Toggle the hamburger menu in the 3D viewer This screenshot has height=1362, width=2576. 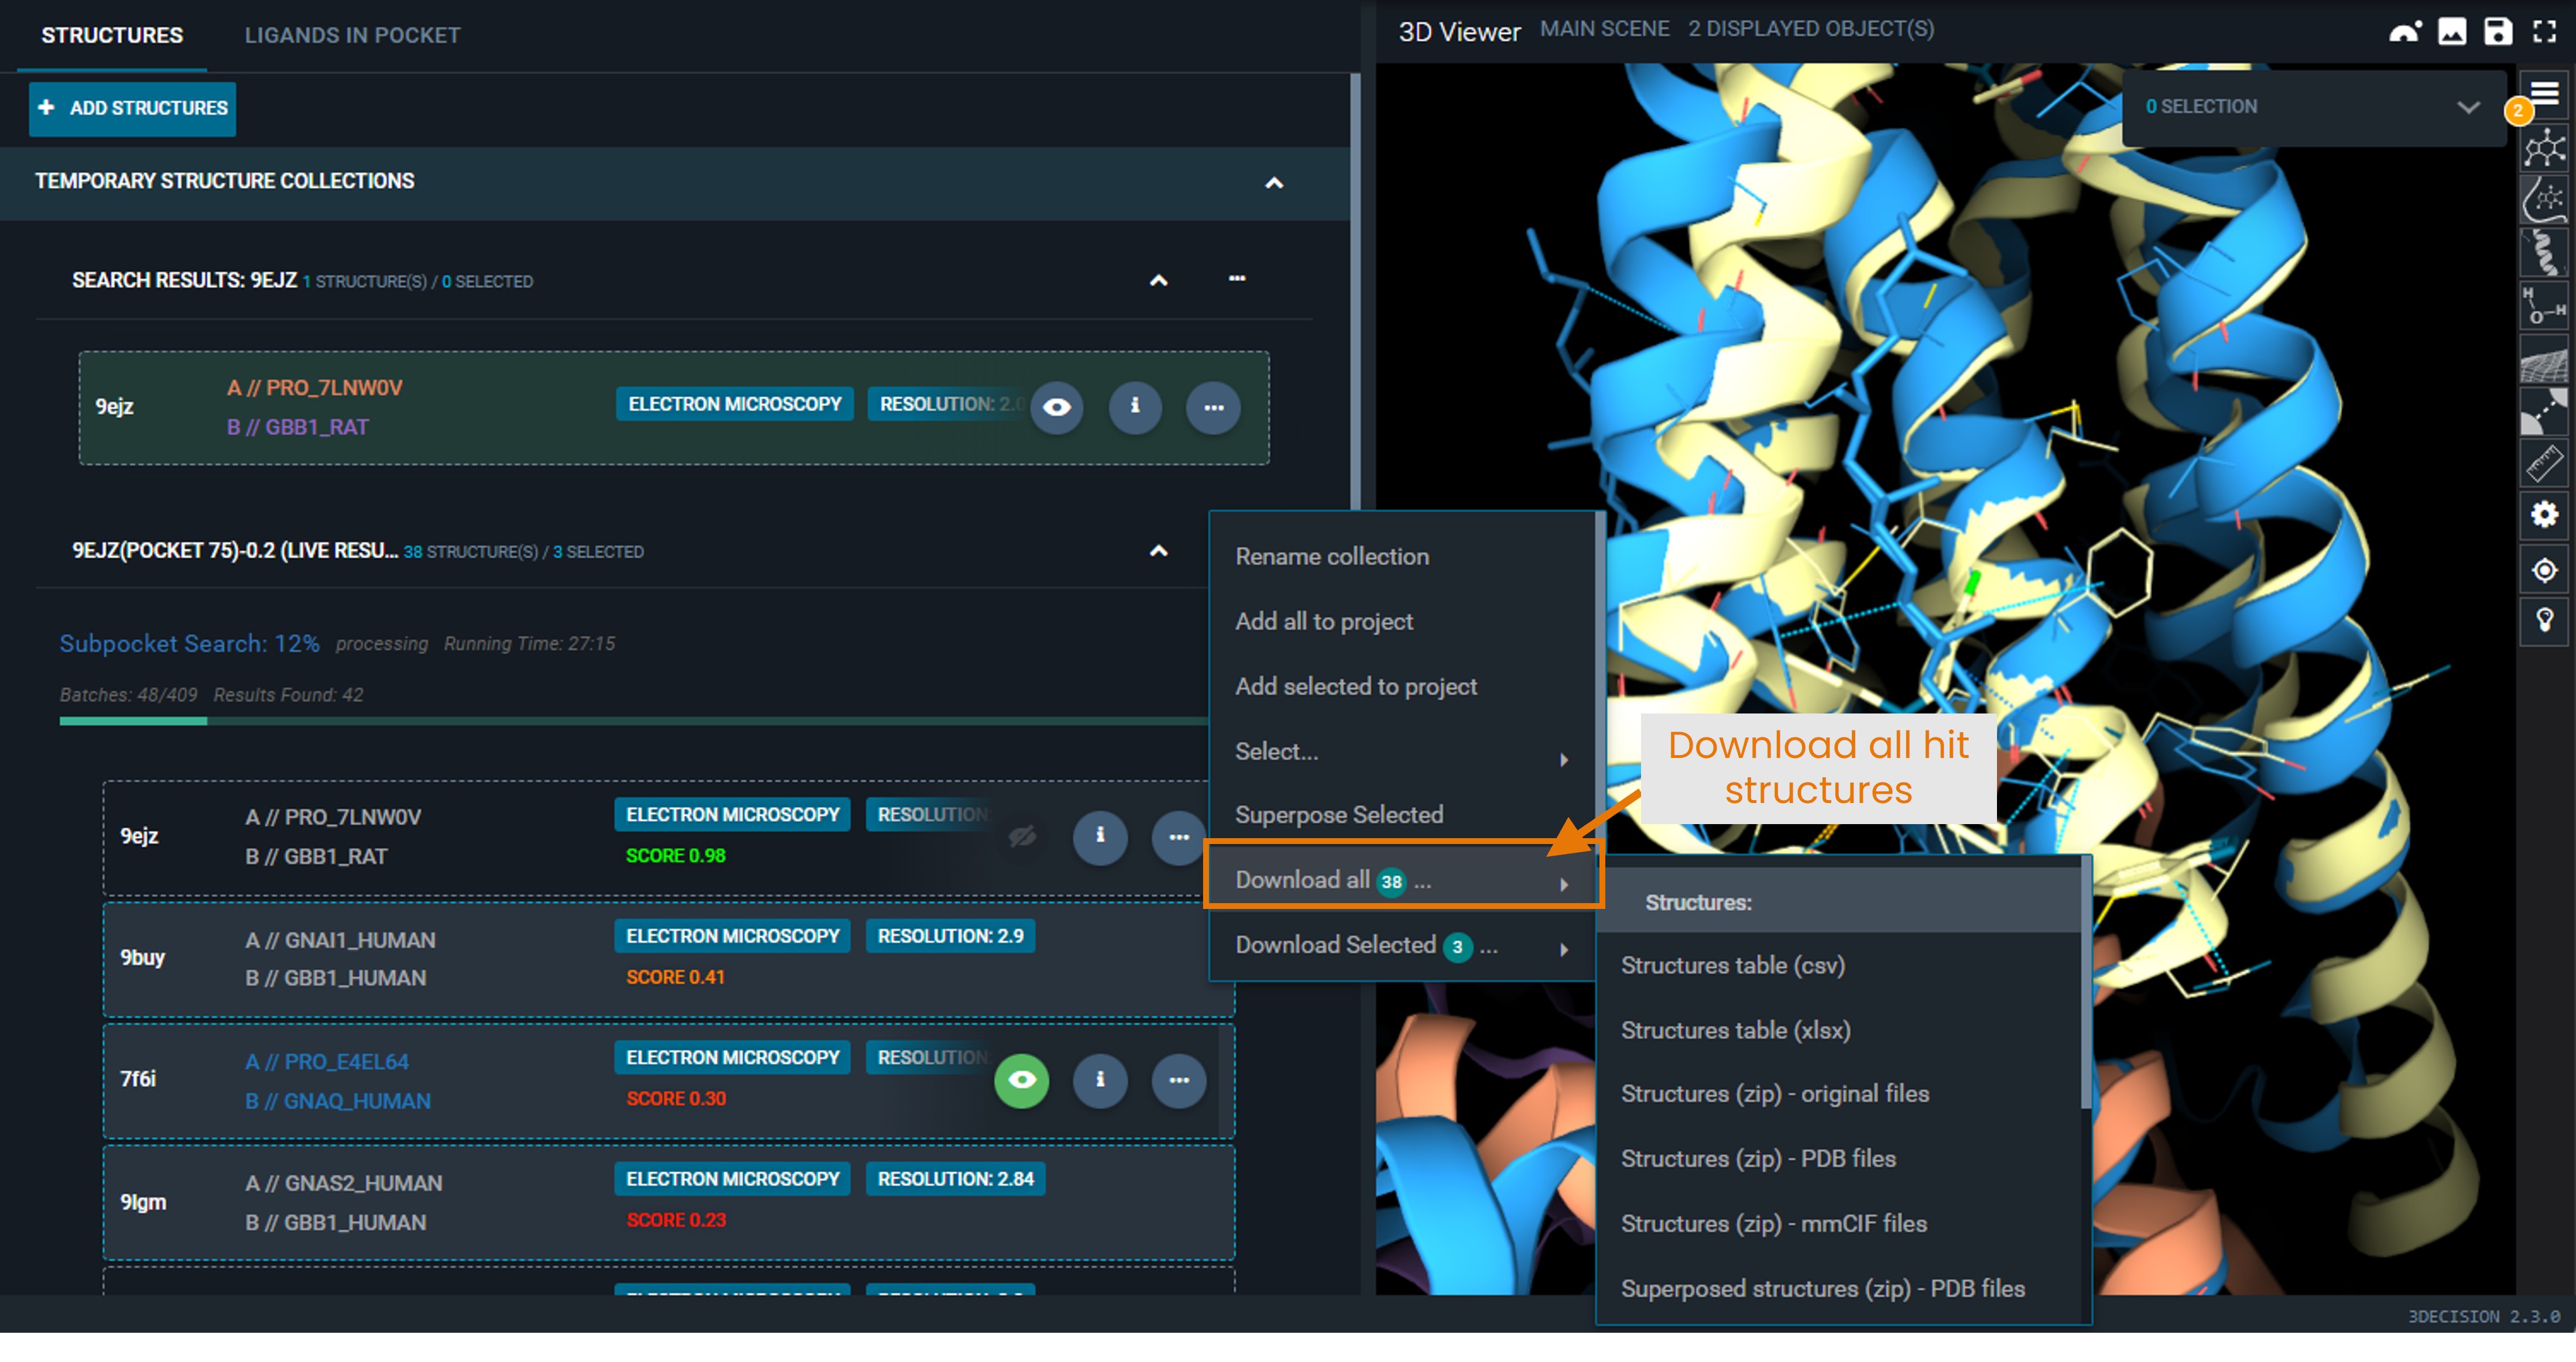coord(2546,92)
